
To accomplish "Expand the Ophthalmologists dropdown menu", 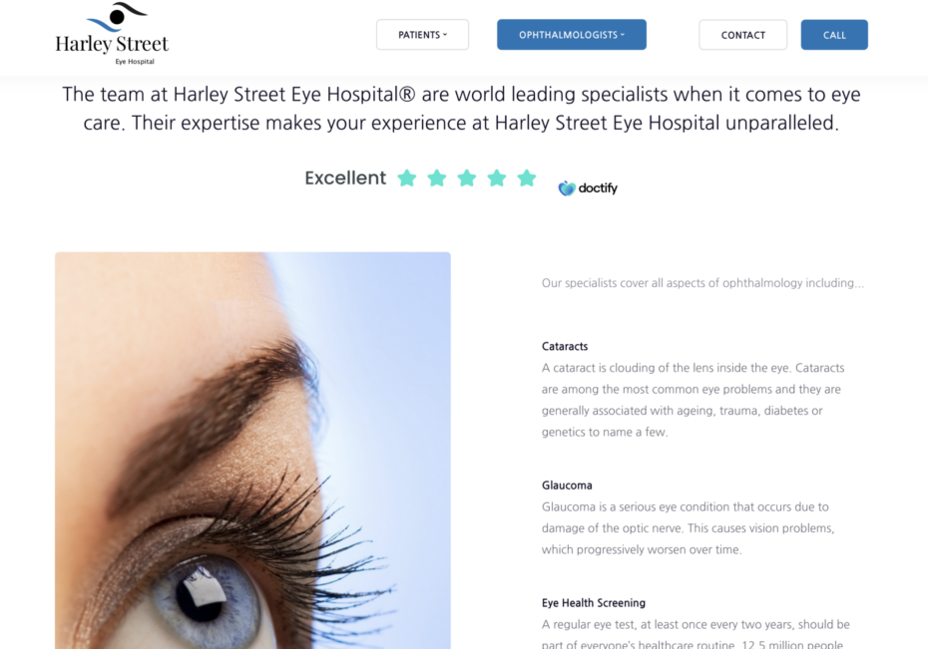I will click(572, 35).
